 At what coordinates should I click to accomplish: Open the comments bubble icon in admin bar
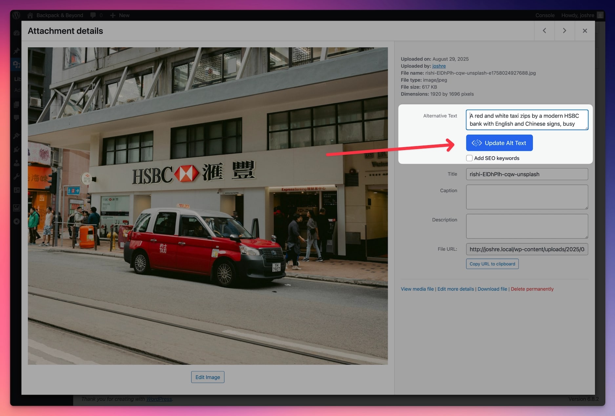pos(93,15)
